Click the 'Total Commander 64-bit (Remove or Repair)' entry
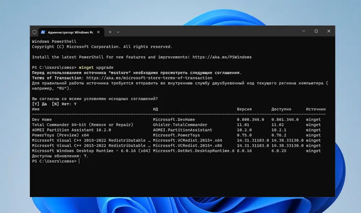This screenshot has width=361, height=213. 83,125
